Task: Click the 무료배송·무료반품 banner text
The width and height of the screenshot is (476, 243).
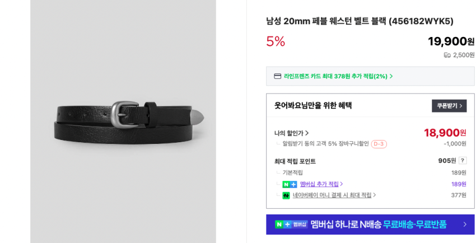Action: click(x=414, y=225)
